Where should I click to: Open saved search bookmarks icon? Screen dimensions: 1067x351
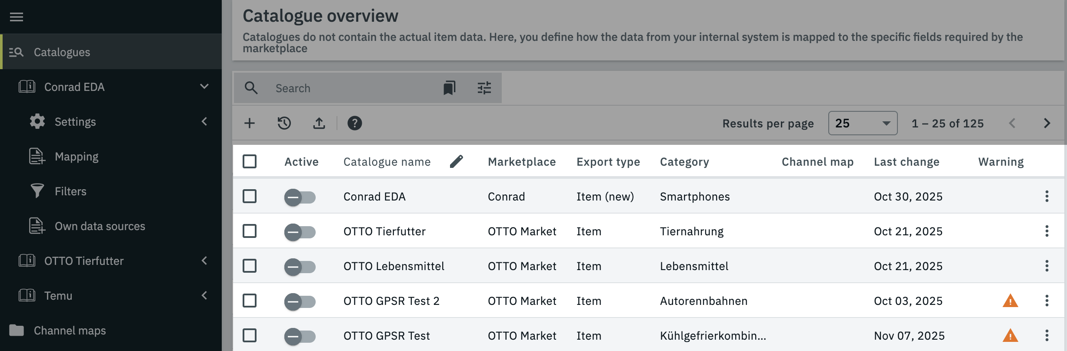click(x=449, y=88)
